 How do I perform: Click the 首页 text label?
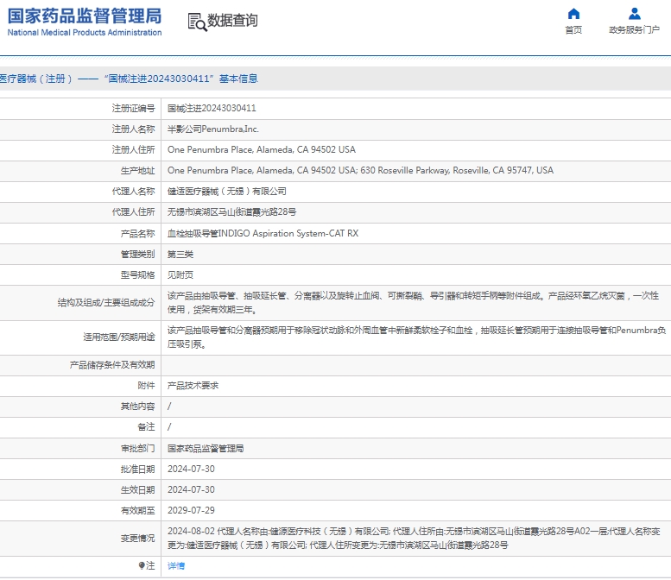(573, 30)
